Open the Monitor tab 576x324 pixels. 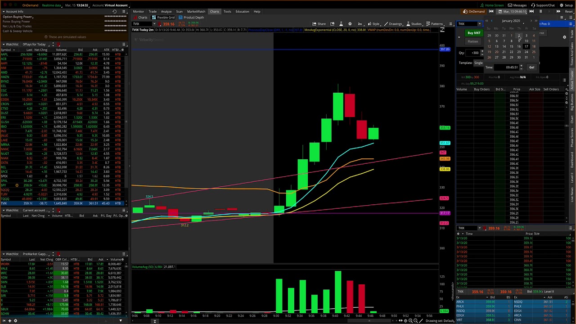coord(138,11)
